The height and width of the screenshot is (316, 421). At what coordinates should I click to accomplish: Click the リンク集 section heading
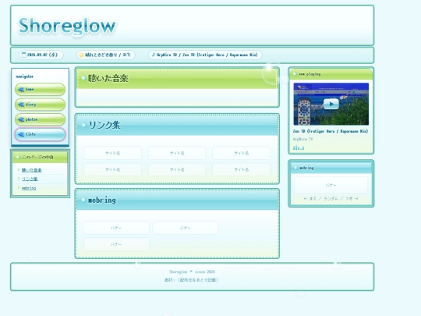104,125
